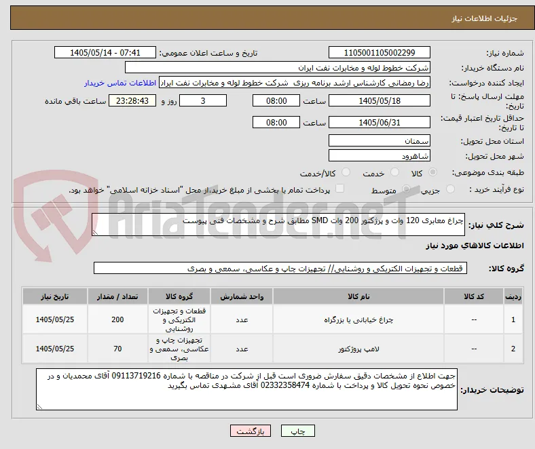The width and height of the screenshot is (535, 449).
Task: Select the کالا/خدمت radio button
Action: click(346, 172)
